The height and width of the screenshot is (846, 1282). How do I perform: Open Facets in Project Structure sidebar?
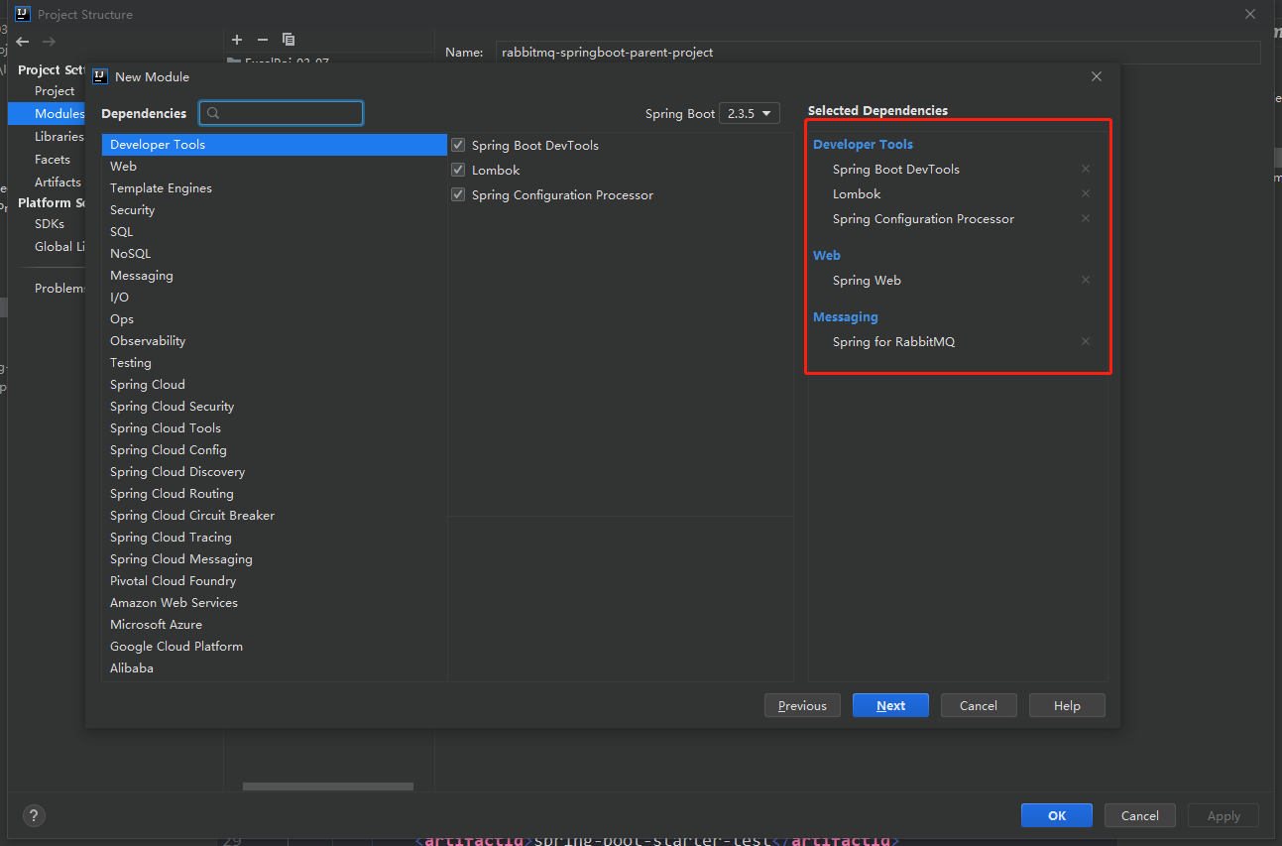pos(53,160)
